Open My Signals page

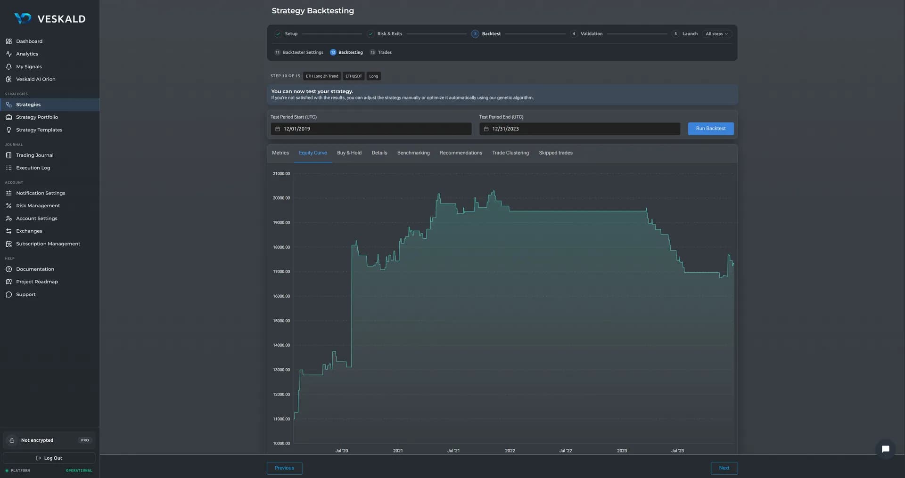tap(29, 67)
